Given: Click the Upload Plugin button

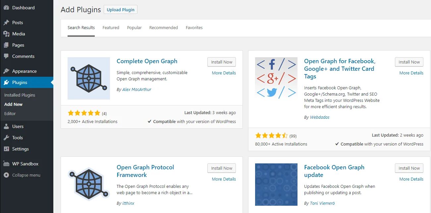Looking at the screenshot, I should (121, 10).
